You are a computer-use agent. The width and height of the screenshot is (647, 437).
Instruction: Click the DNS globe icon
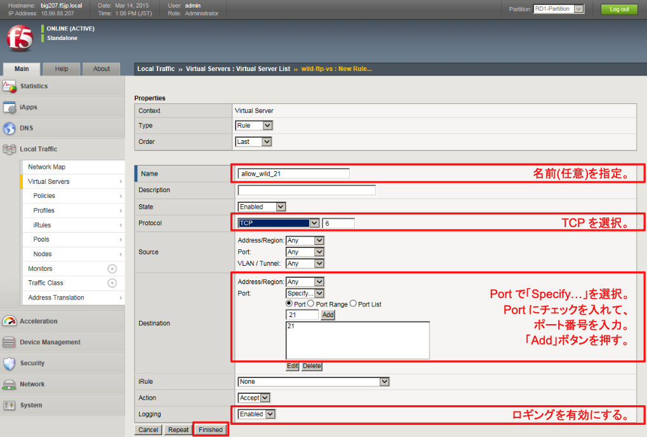pos(9,128)
